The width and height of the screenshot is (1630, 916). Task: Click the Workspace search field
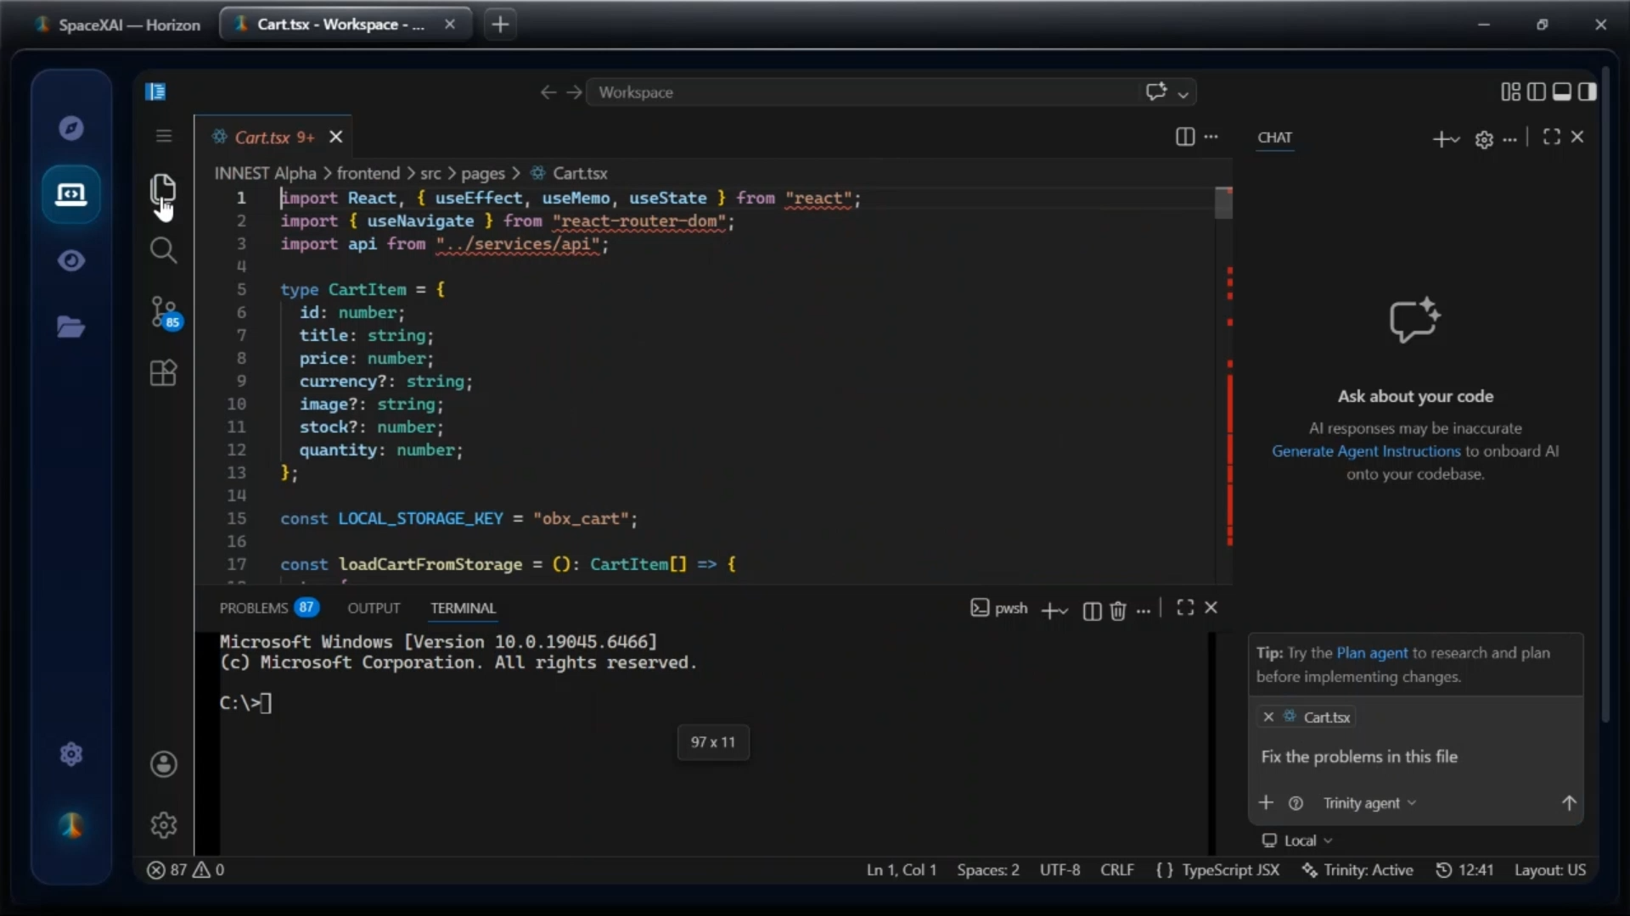(x=866, y=92)
